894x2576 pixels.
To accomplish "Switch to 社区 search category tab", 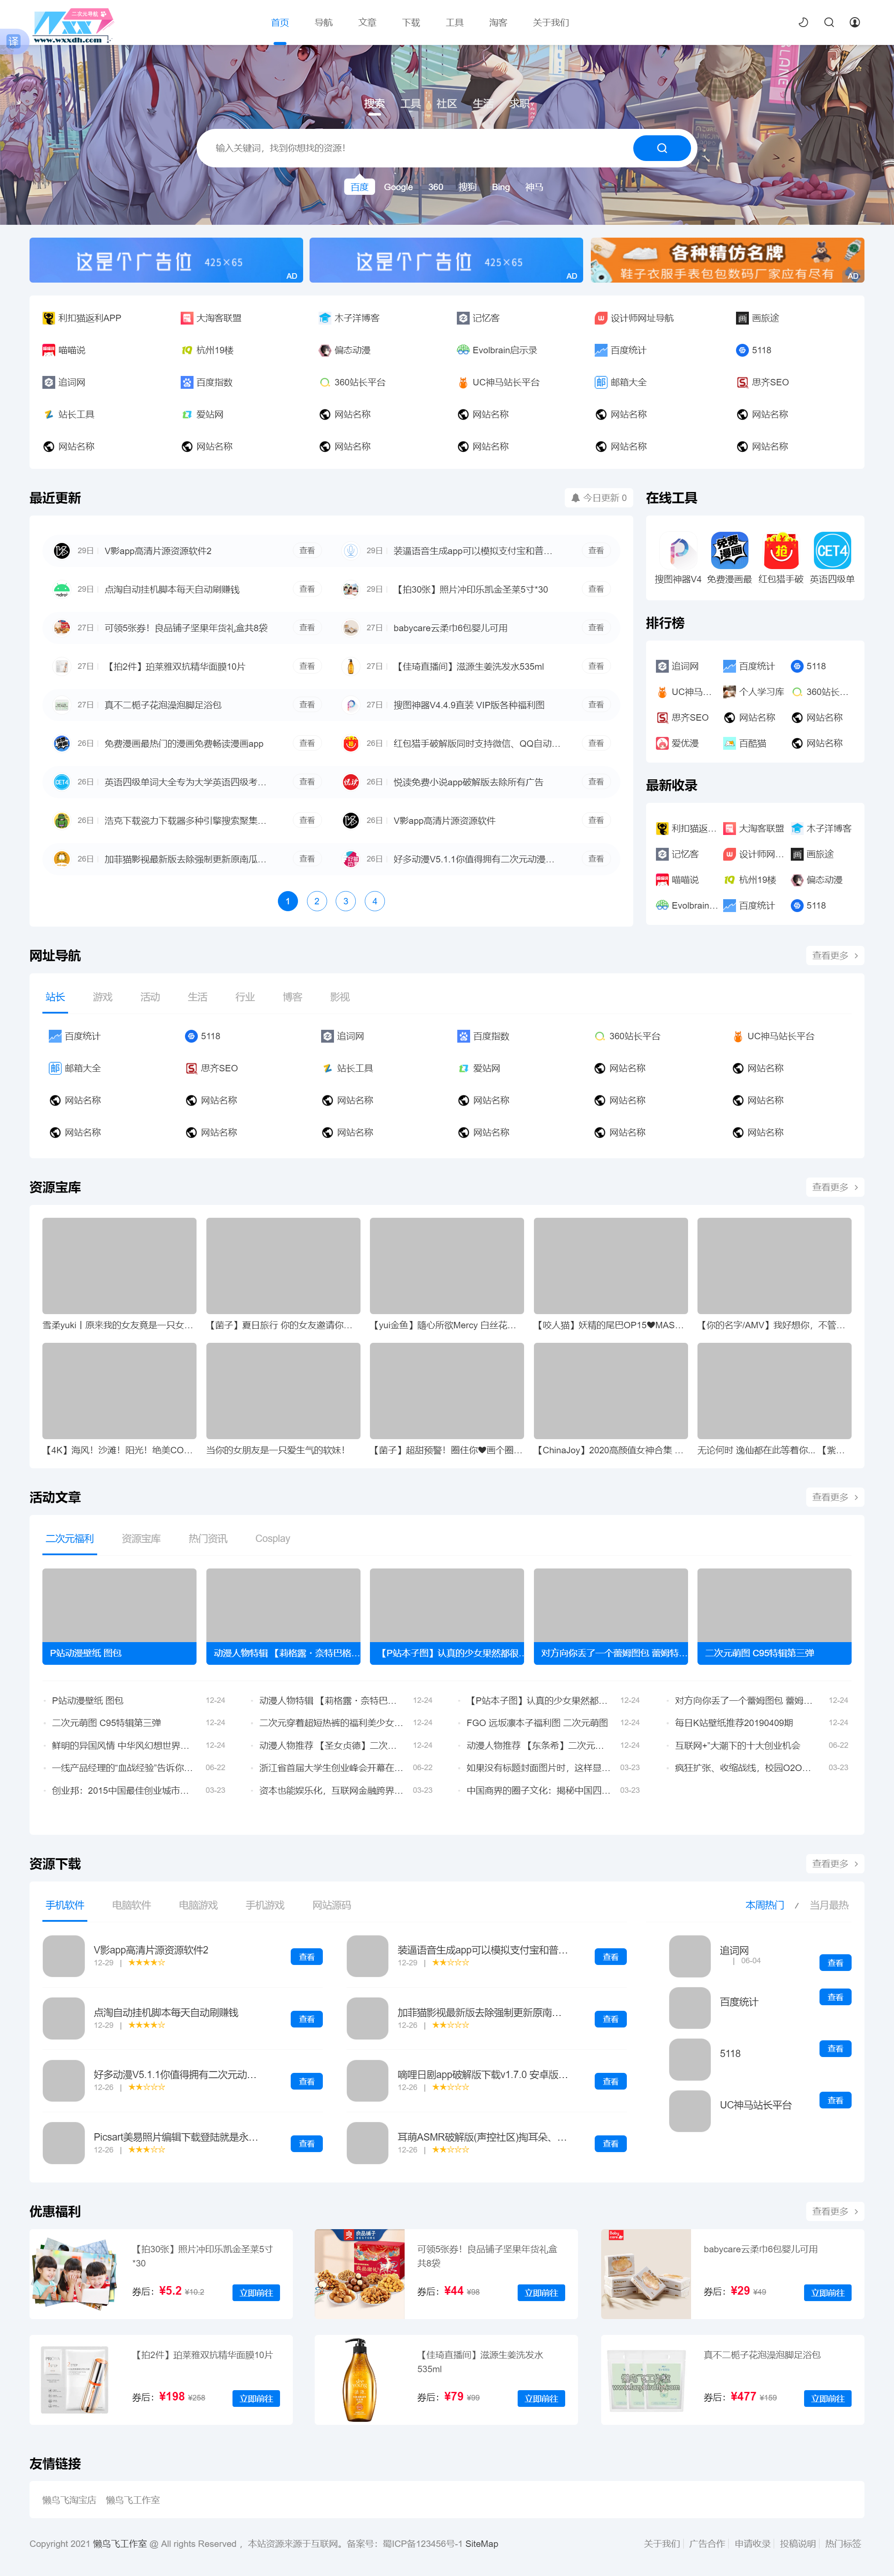I will pyautogui.click(x=446, y=104).
